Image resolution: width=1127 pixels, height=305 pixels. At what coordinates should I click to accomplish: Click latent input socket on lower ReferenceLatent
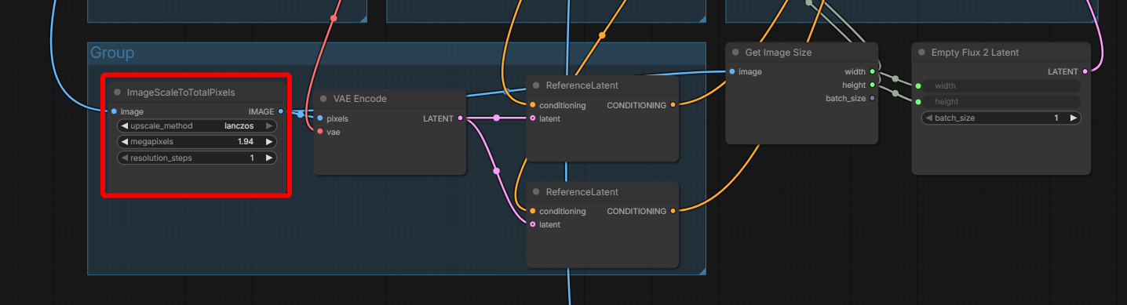pyautogui.click(x=533, y=224)
